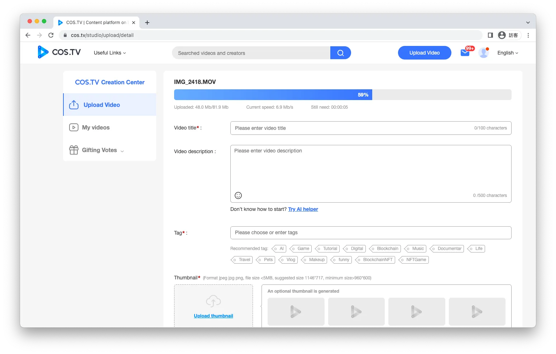Click COS.TV Creation Center heading
The image size is (556, 354).
click(110, 82)
